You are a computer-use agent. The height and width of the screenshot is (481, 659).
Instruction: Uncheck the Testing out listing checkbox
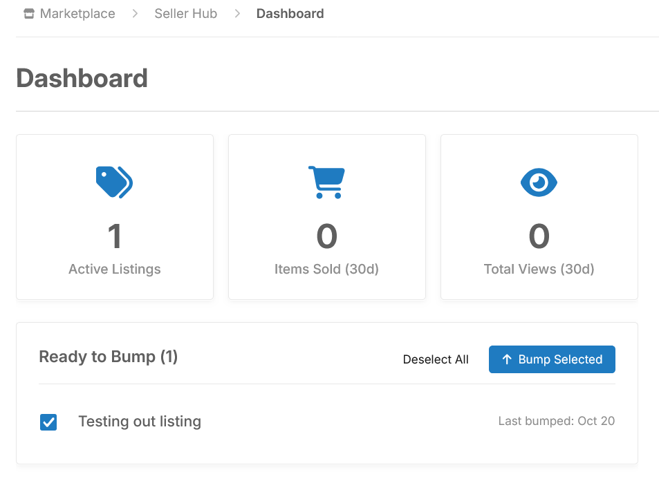point(48,422)
